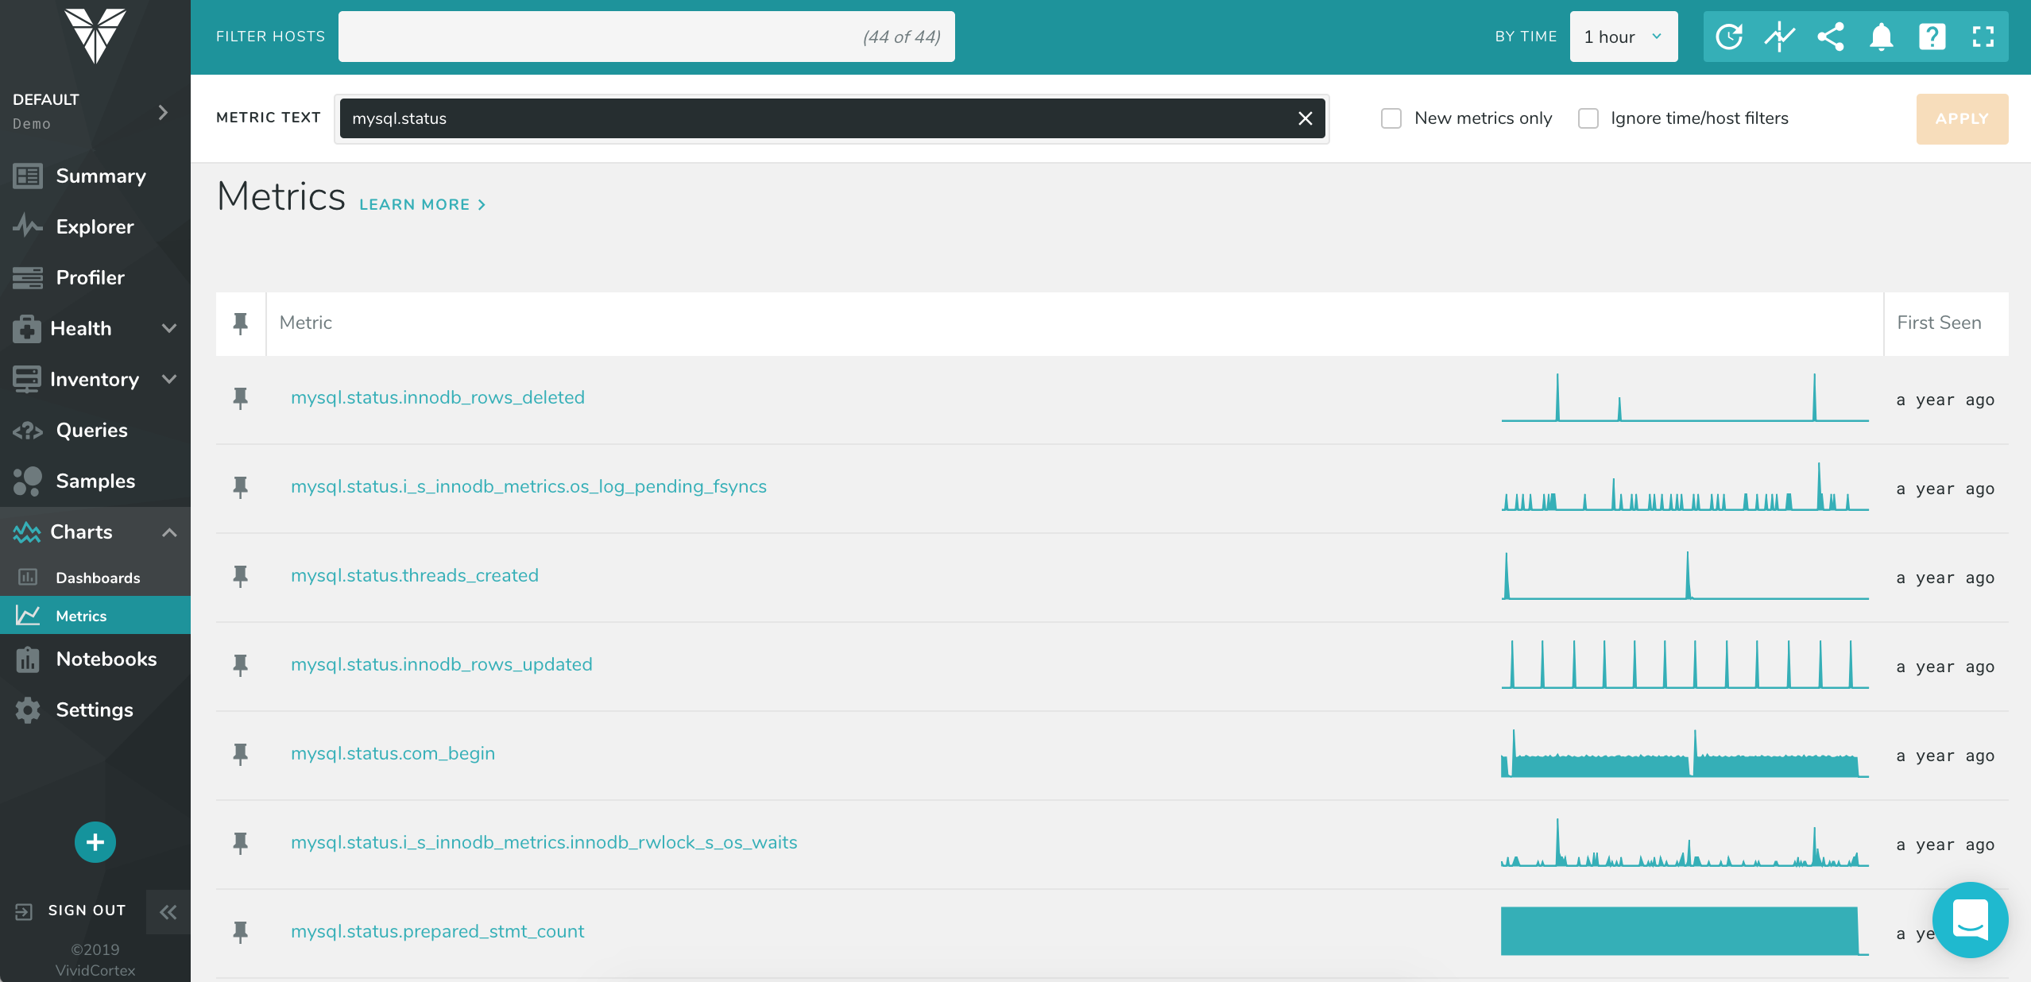Check the Ignore time/host filters checkbox
Image resolution: width=2031 pixels, height=982 pixels.
[1588, 118]
